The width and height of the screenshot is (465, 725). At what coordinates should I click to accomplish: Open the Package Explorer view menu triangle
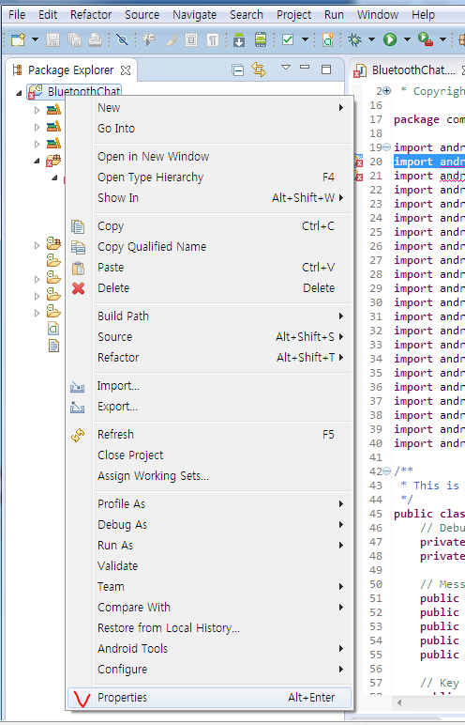point(286,68)
